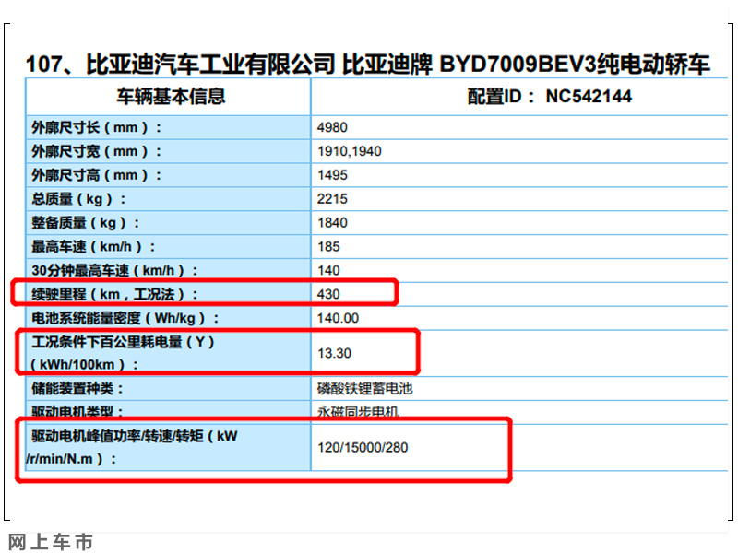Select the 车辆基本信息 header cell

171,97
